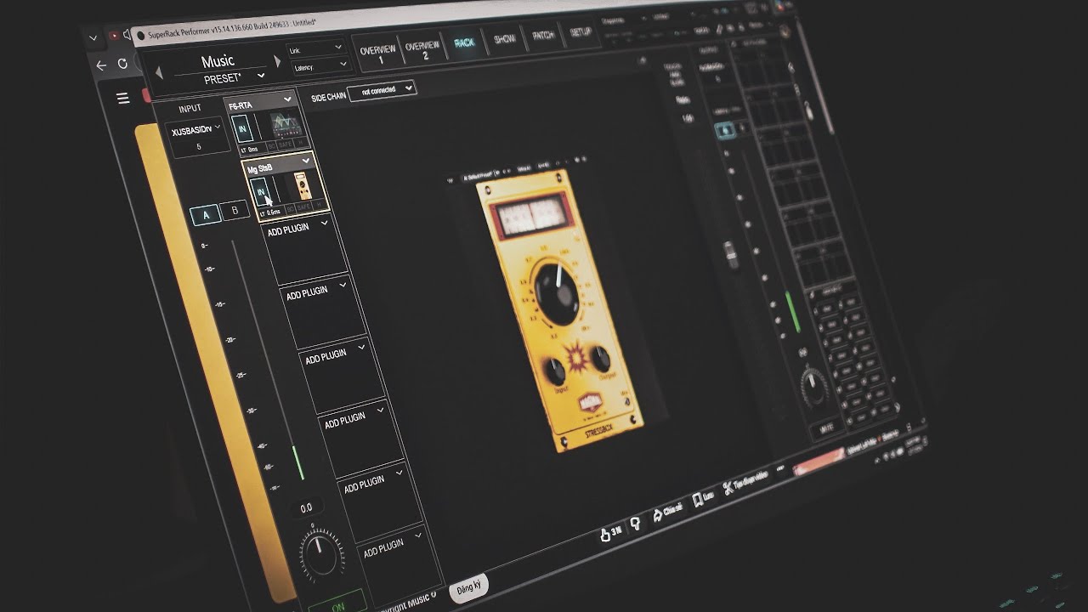The image size is (1088, 612).
Task: Open the fourth ADD PLUGIN slot
Action: click(x=360, y=439)
